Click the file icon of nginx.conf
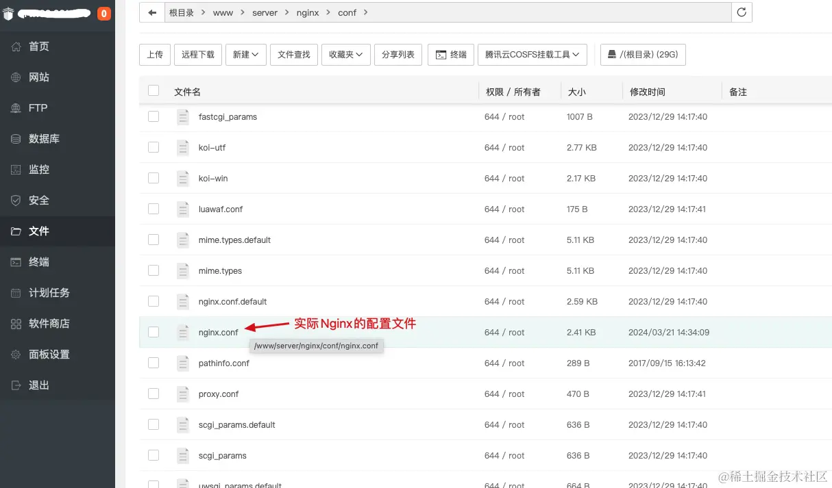Screen dimensions: 832x488 (183, 333)
